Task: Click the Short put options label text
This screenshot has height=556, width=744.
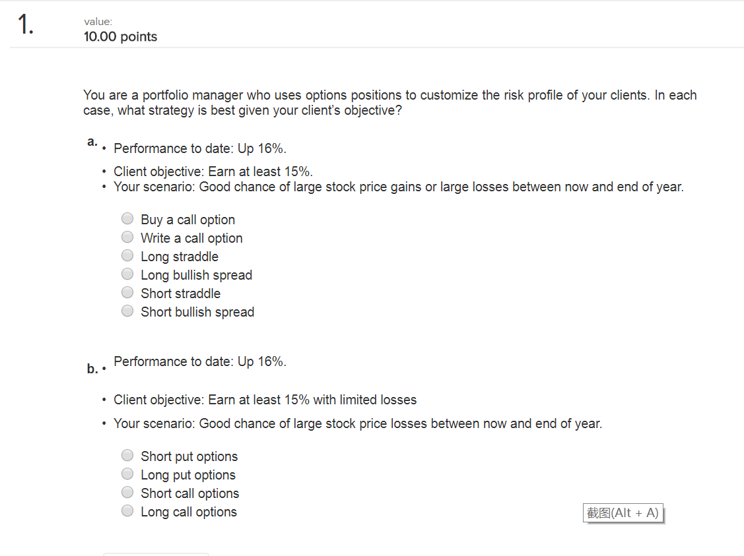Action: click(189, 456)
